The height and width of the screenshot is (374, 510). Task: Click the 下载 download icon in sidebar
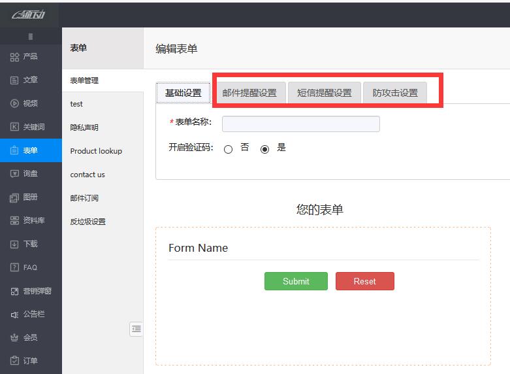pyautogui.click(x=14, y=245)
